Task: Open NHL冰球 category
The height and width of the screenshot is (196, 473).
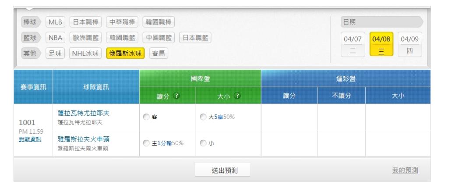Action: point(85,53)
